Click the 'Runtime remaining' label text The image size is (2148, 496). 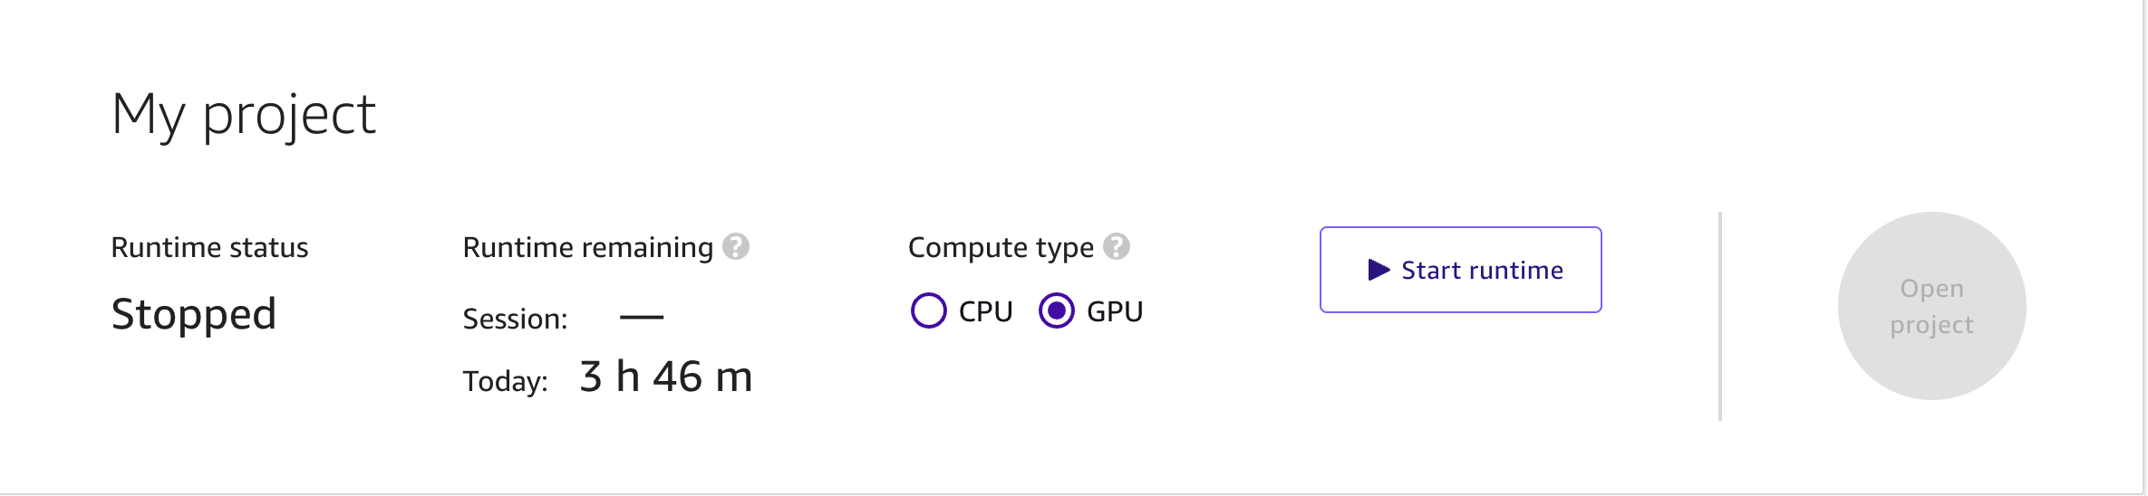pyautogui.click(x=587, y=248)
